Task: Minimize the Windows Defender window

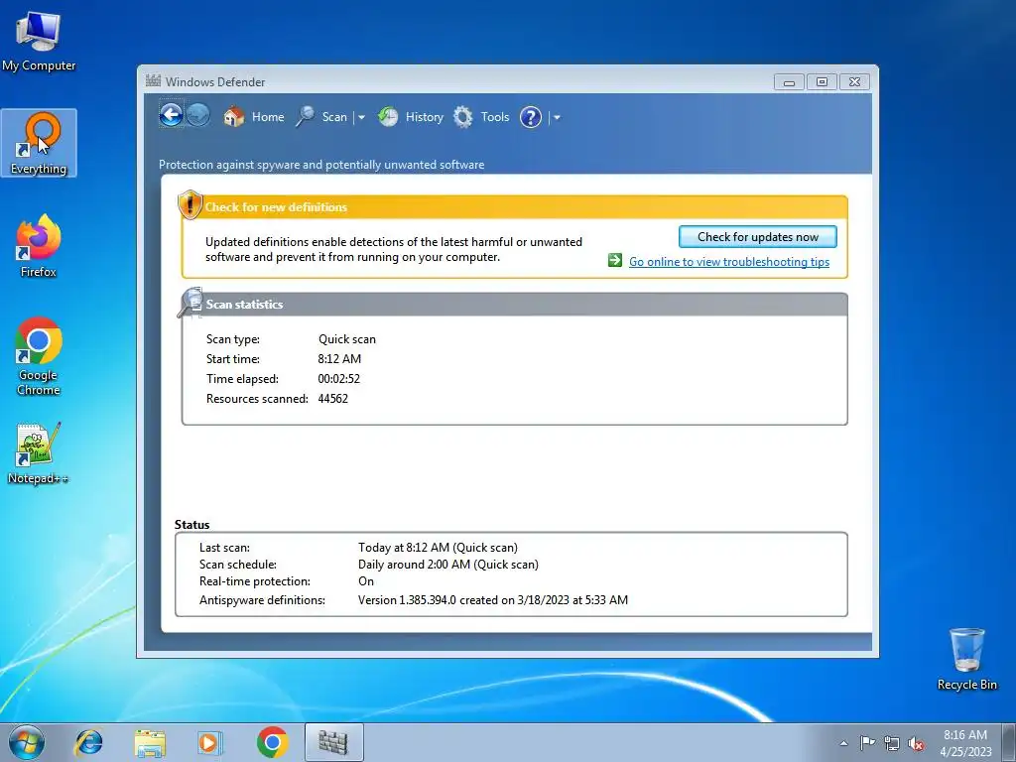Action: click(x=789, y=82)
